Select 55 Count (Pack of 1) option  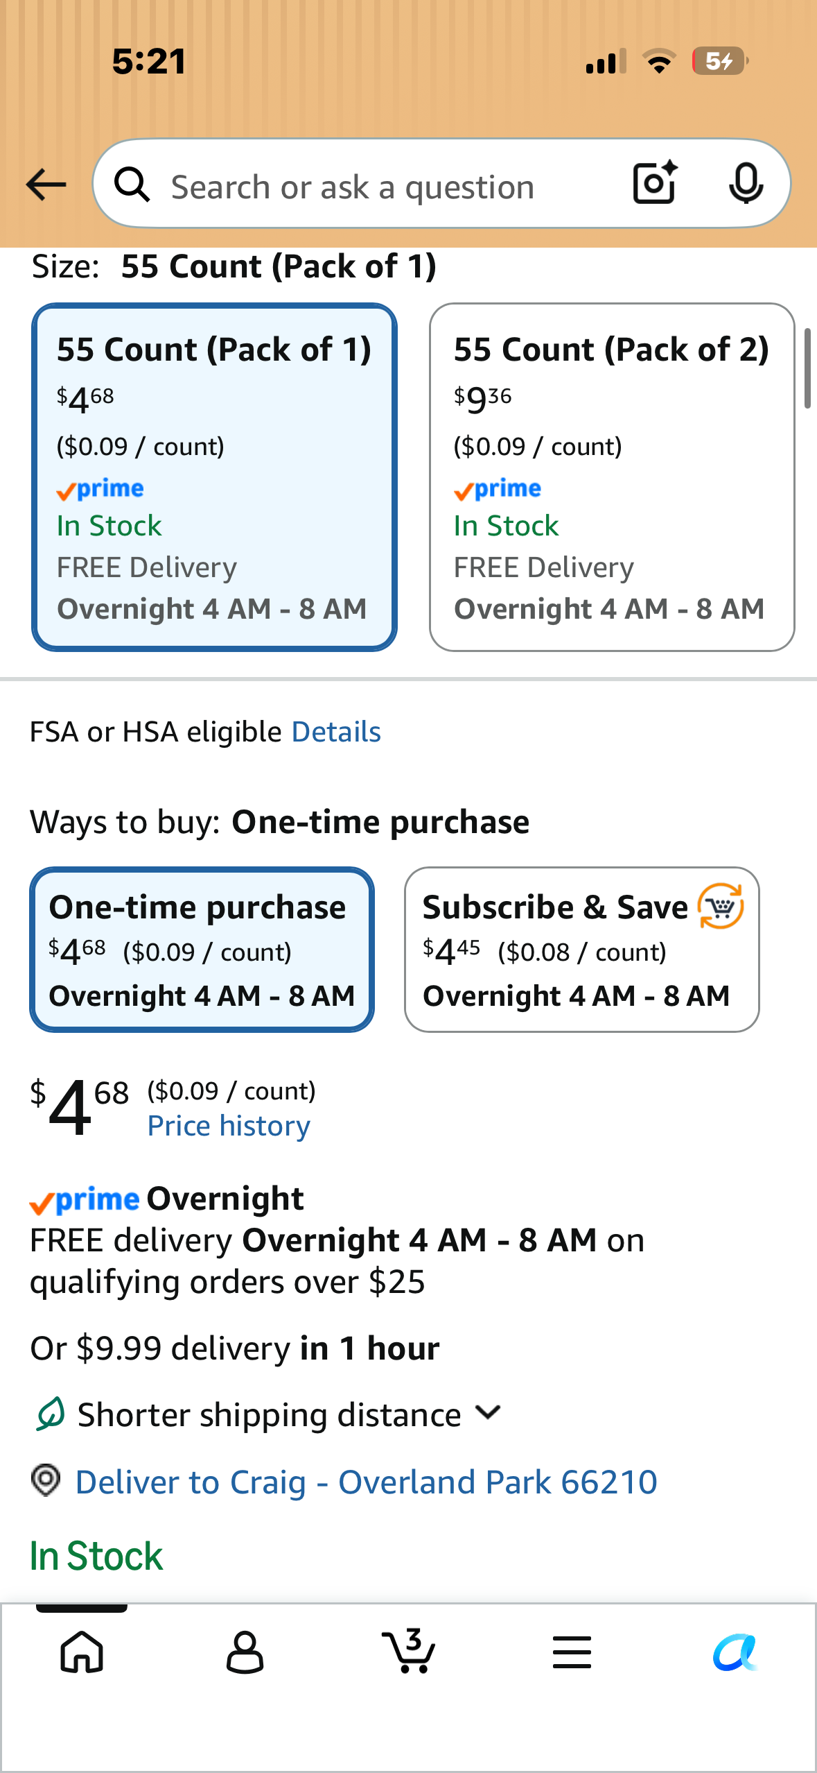pyautogui.click(x=214, y=477)
